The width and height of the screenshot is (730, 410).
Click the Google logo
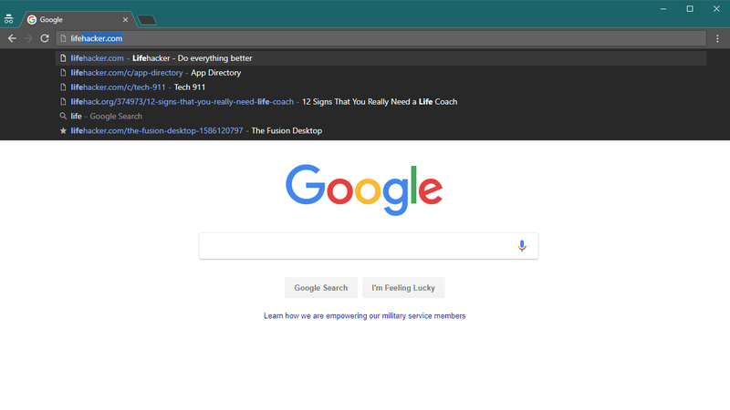pos(364,190)
